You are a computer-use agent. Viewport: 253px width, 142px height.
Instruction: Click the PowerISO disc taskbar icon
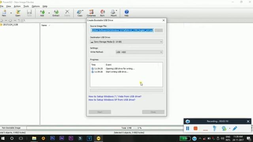(x=98, y=138)
